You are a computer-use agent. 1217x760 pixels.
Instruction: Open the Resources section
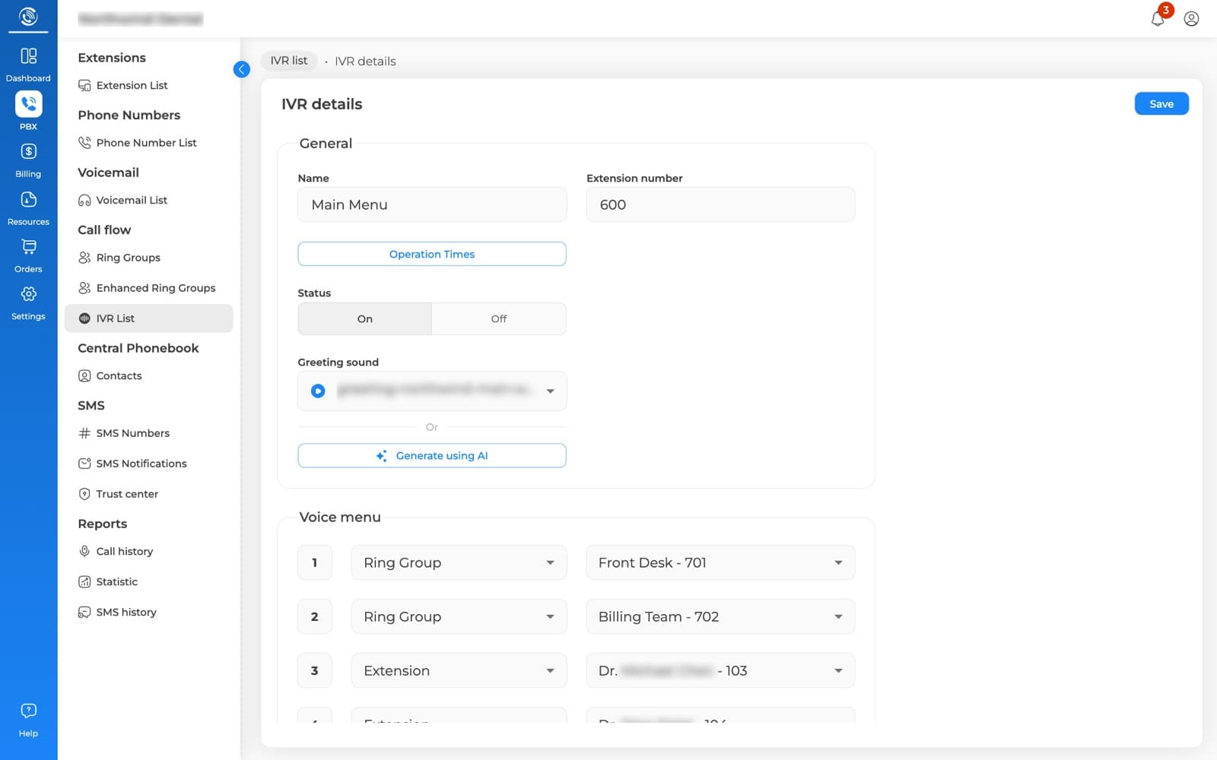click(28, 207)
